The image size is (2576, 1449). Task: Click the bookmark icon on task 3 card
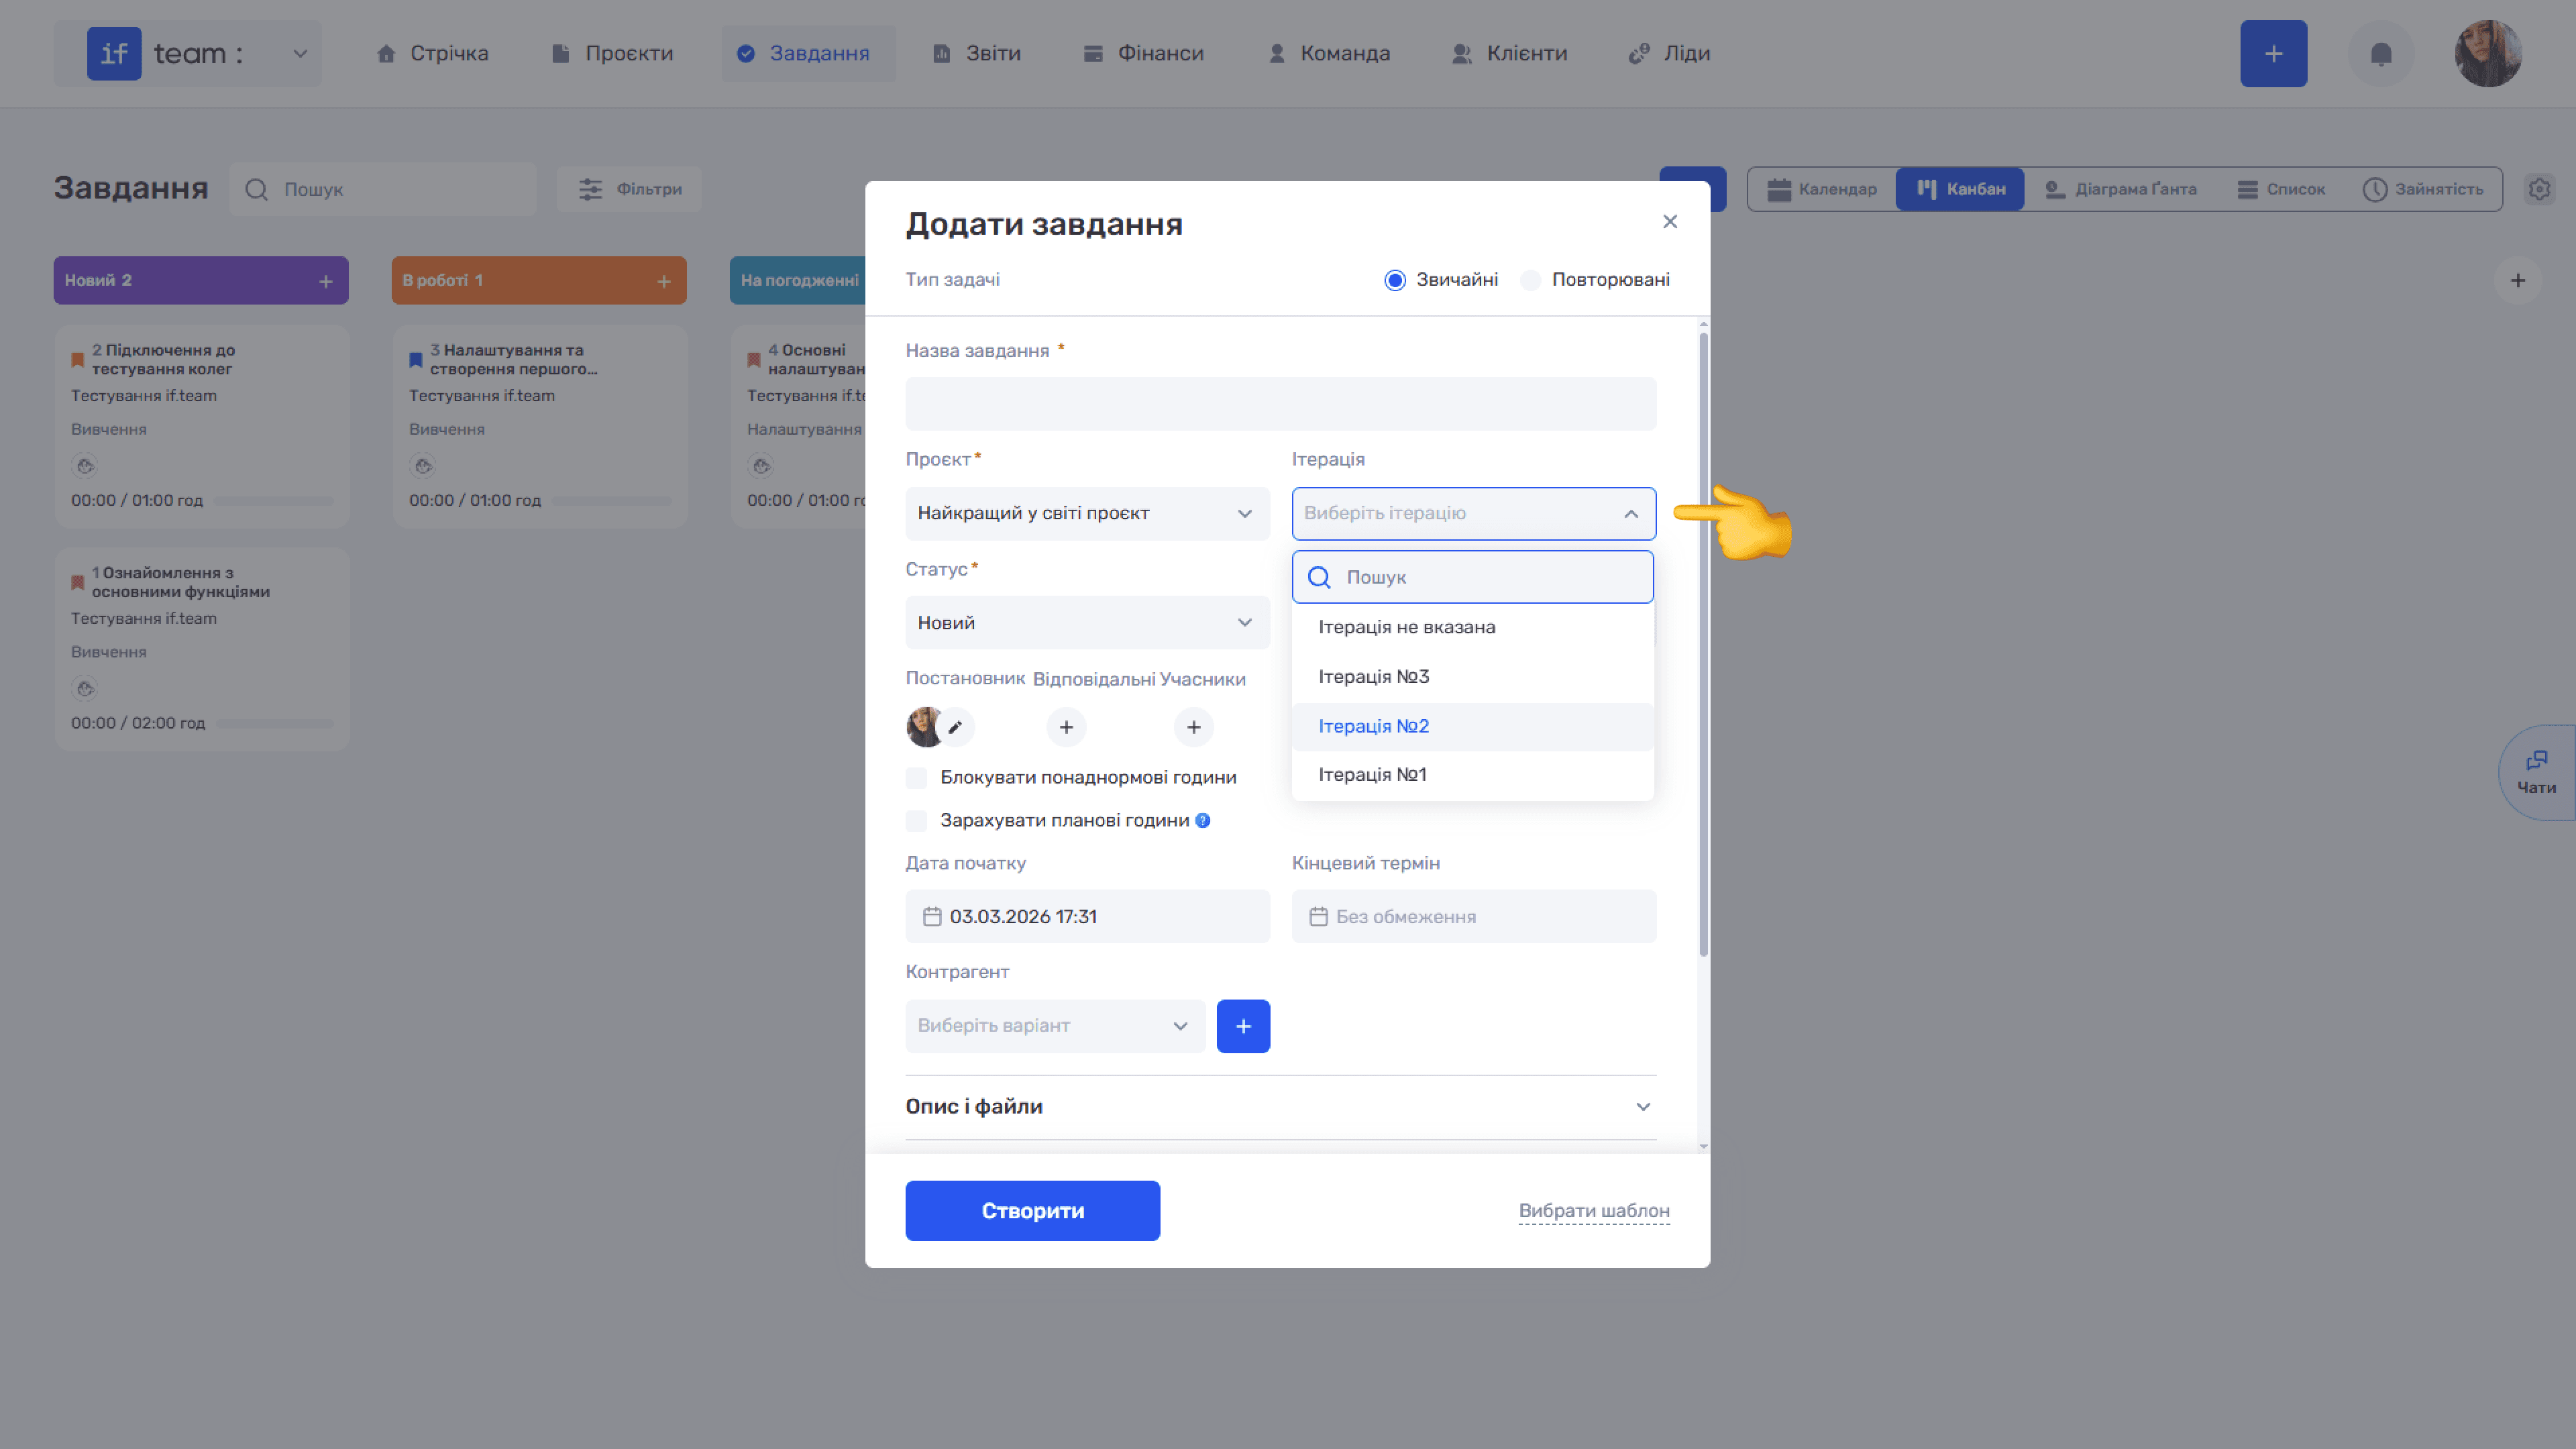click(x=416, y=360)
